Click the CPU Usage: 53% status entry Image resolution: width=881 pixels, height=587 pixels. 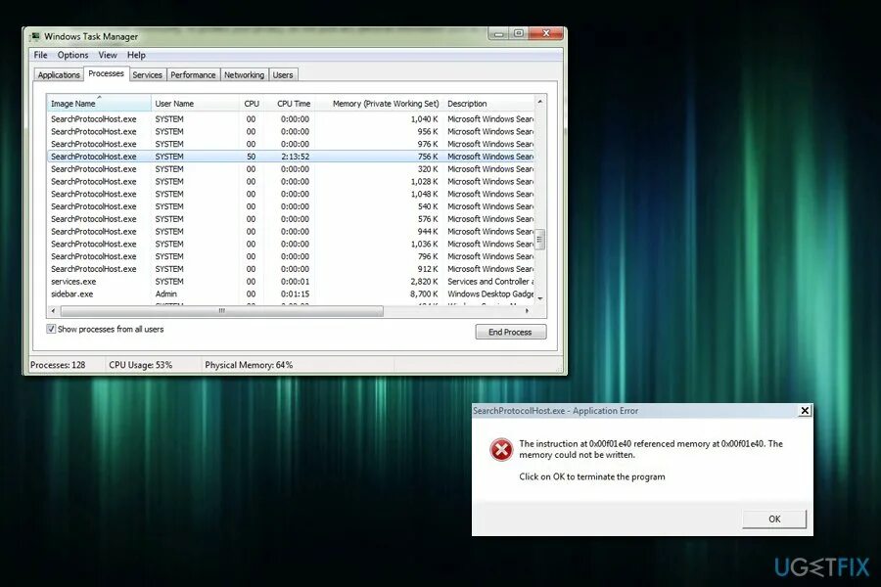coord(140,365)
